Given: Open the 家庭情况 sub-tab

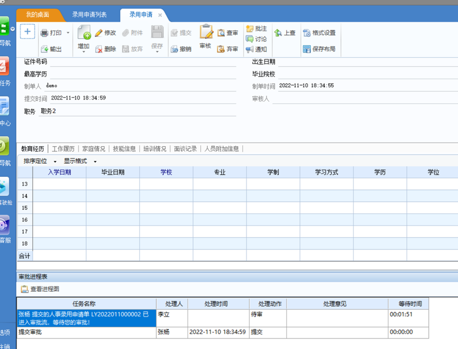Looking at the screenshot, I should pyautogui.click(x=93, y=149).
